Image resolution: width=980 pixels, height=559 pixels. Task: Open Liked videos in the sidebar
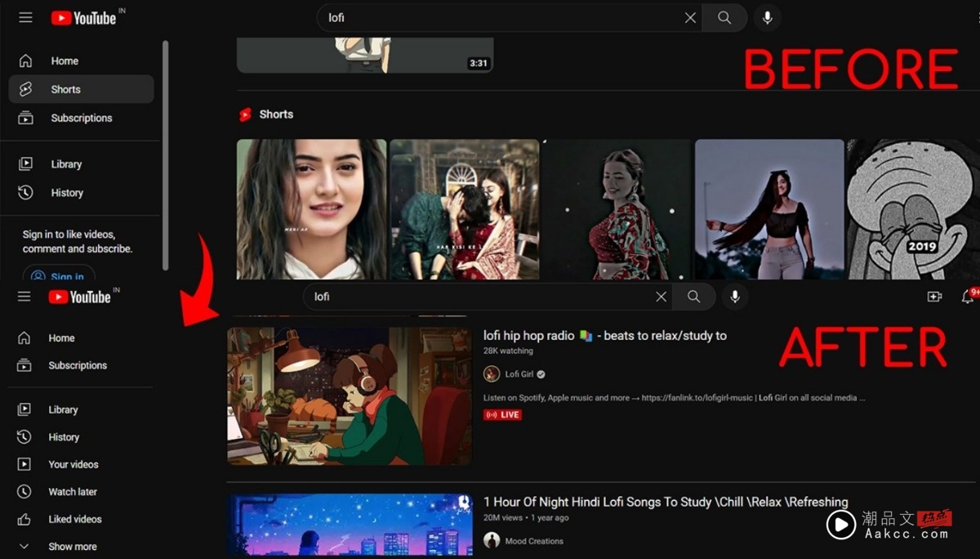coord(74,519)
